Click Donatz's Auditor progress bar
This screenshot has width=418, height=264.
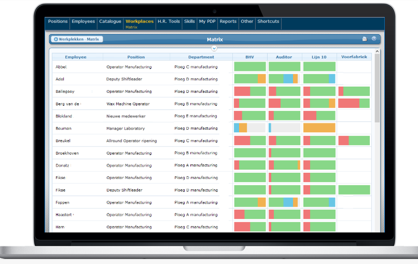click(x=284, y=165)
